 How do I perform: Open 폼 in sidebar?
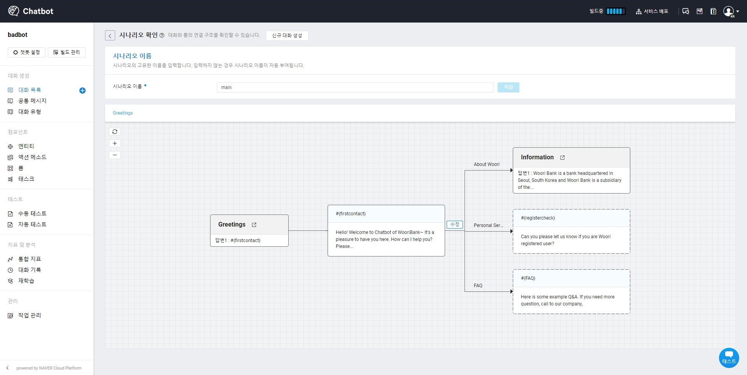click(x=21, y=168)
